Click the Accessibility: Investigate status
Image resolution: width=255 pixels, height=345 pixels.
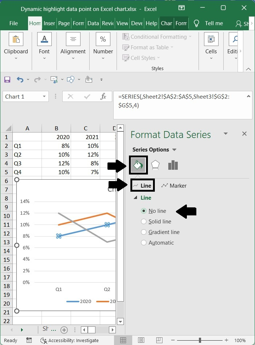coord(70,340)
